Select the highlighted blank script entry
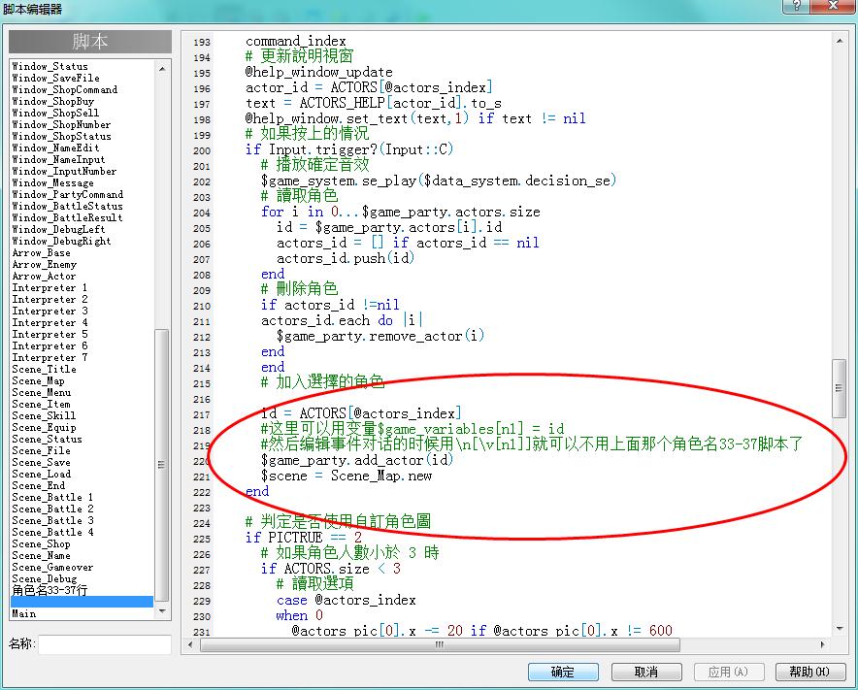 tap(82, 602)
